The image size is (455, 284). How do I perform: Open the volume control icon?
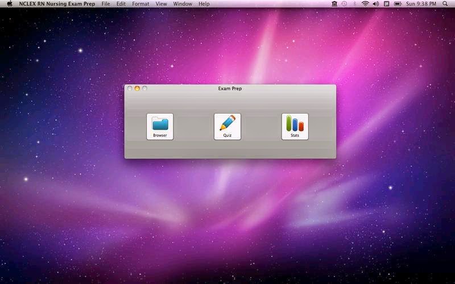click(376, 4)
